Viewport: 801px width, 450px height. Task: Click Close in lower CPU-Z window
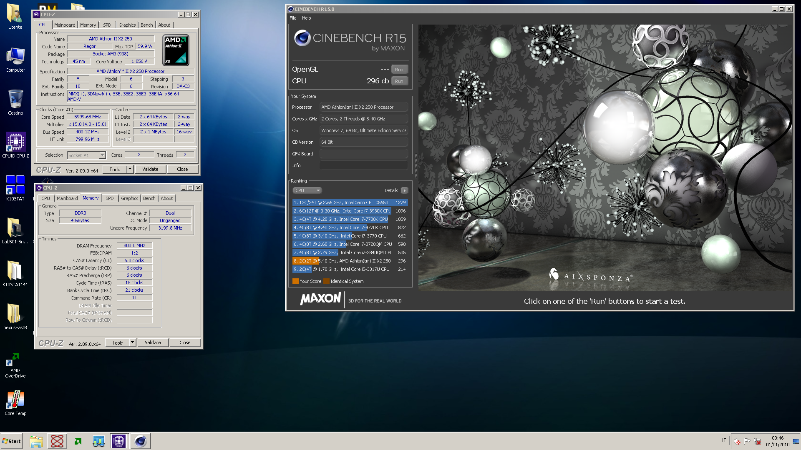tap(185, 342)
